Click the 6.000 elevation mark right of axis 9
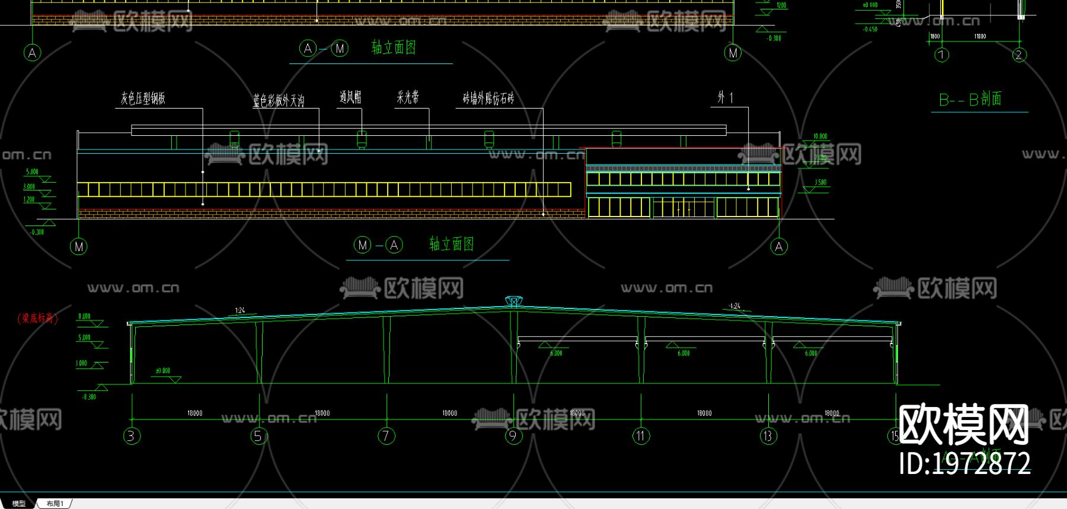This screenshot has height=509, width=1067. pos(557,354)
